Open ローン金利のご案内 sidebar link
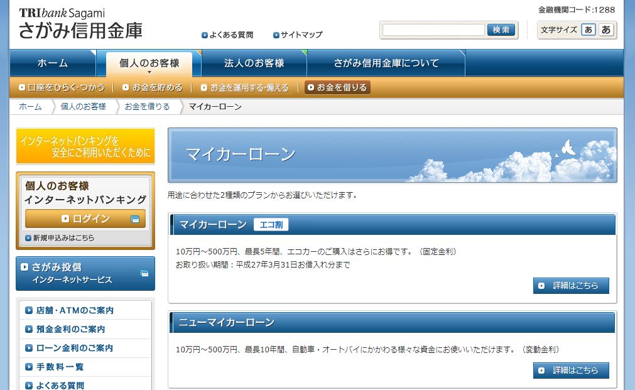Viewport: 635px width, 390px height. [x=75, y=349]
